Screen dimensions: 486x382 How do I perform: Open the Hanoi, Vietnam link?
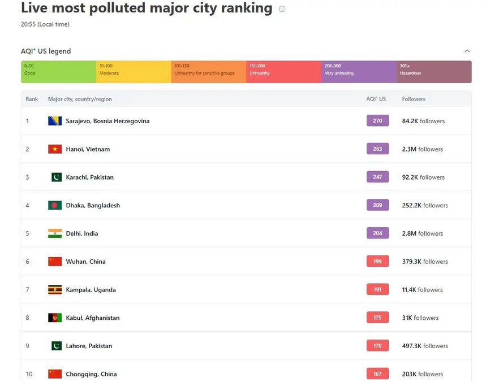tap(88, 149)
